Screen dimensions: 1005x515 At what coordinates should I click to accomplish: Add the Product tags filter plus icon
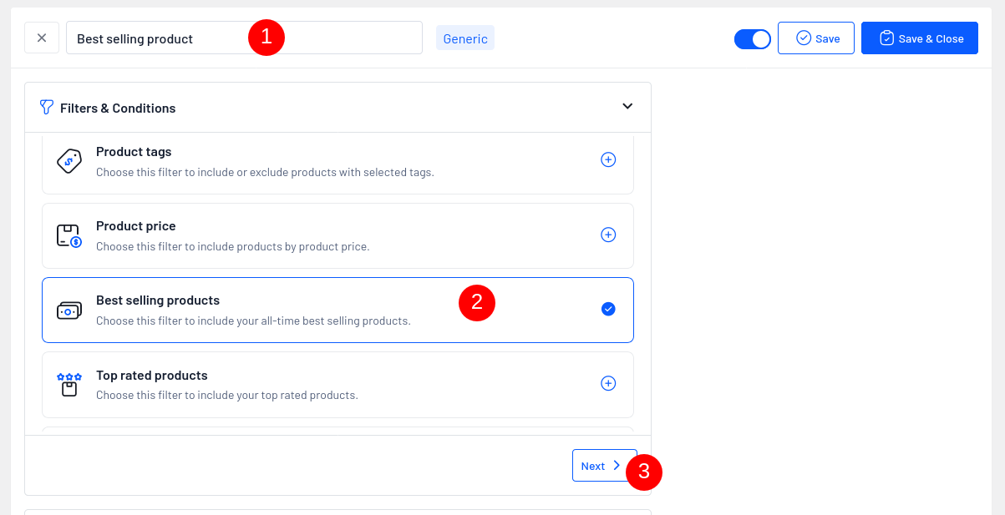[x=608, y=159]
